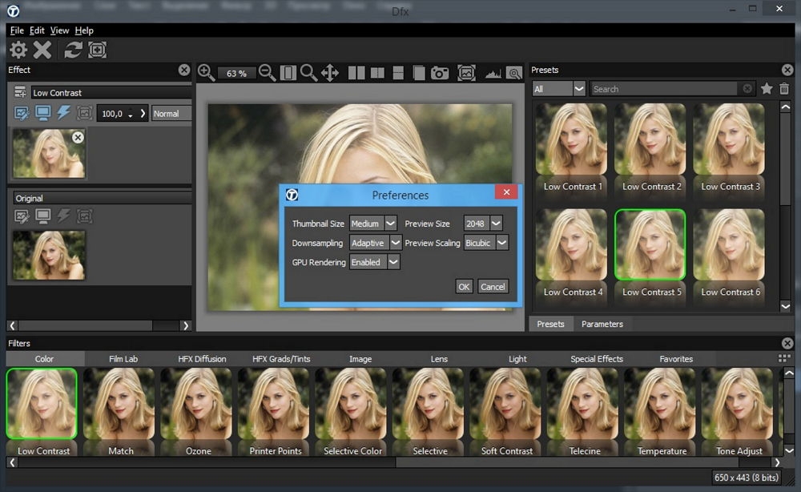Click the Presets list scroll down arrow

point(785,306)
